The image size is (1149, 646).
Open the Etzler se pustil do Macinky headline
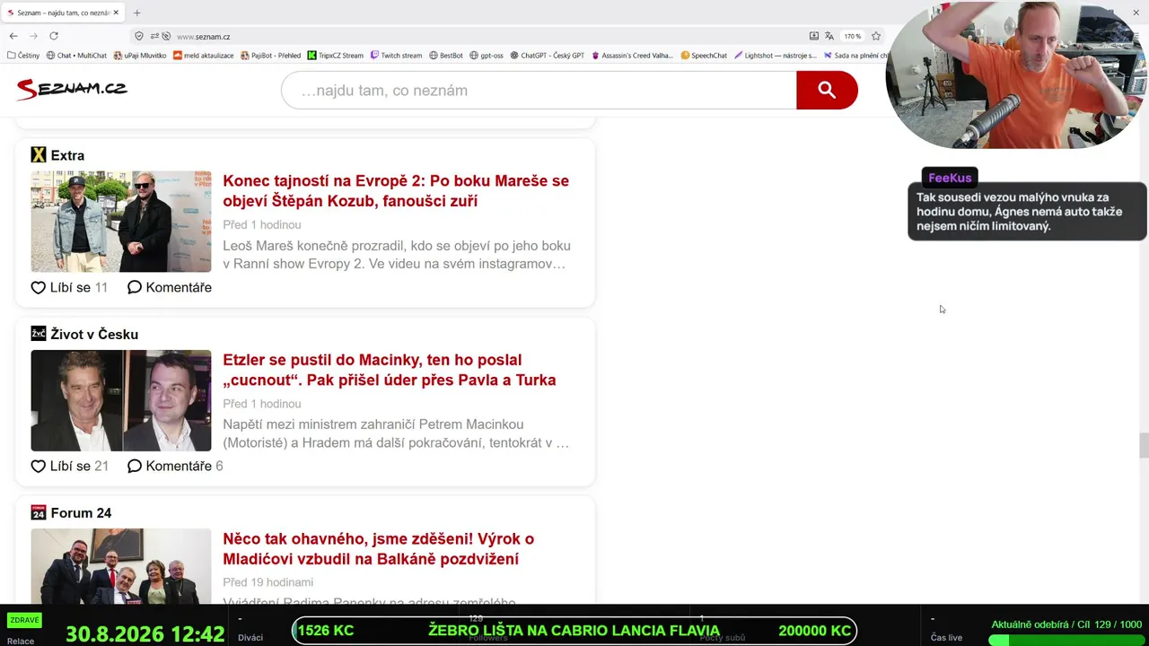[x=390, y=370]
